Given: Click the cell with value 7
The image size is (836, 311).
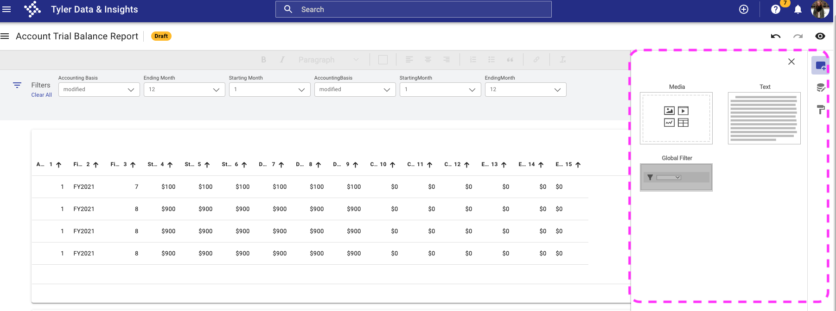Looking at the screenshot, I should coord(136,187).
